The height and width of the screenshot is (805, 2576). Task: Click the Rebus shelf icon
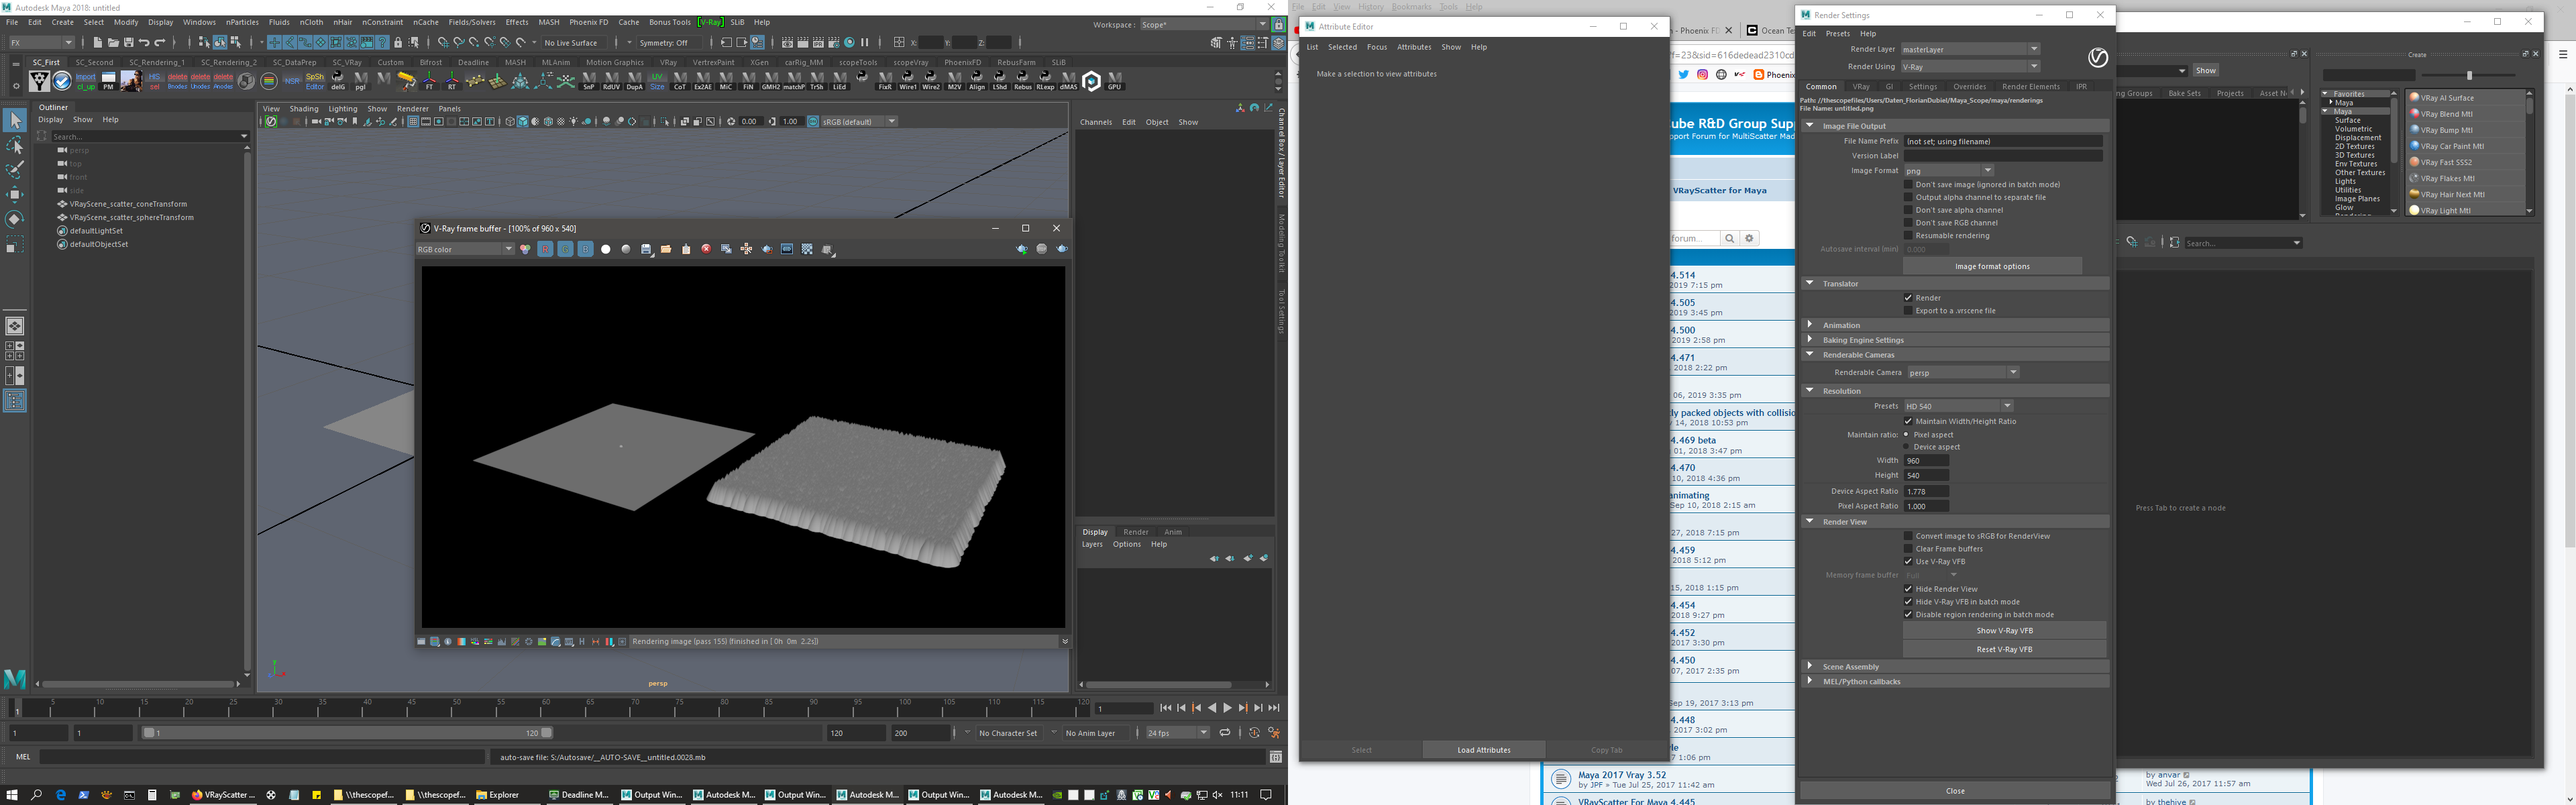[1023, 81]
